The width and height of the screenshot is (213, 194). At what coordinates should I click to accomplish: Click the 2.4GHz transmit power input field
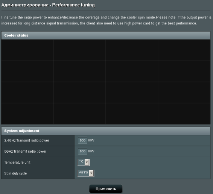82,140
